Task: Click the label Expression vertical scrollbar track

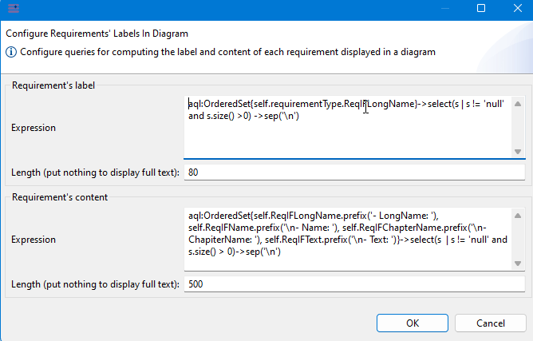Action: (x=517, y=128)
